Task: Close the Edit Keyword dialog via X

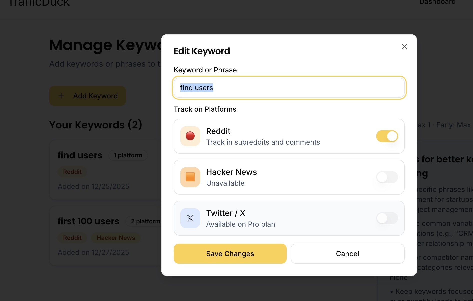Action: [x=404, y=47]
